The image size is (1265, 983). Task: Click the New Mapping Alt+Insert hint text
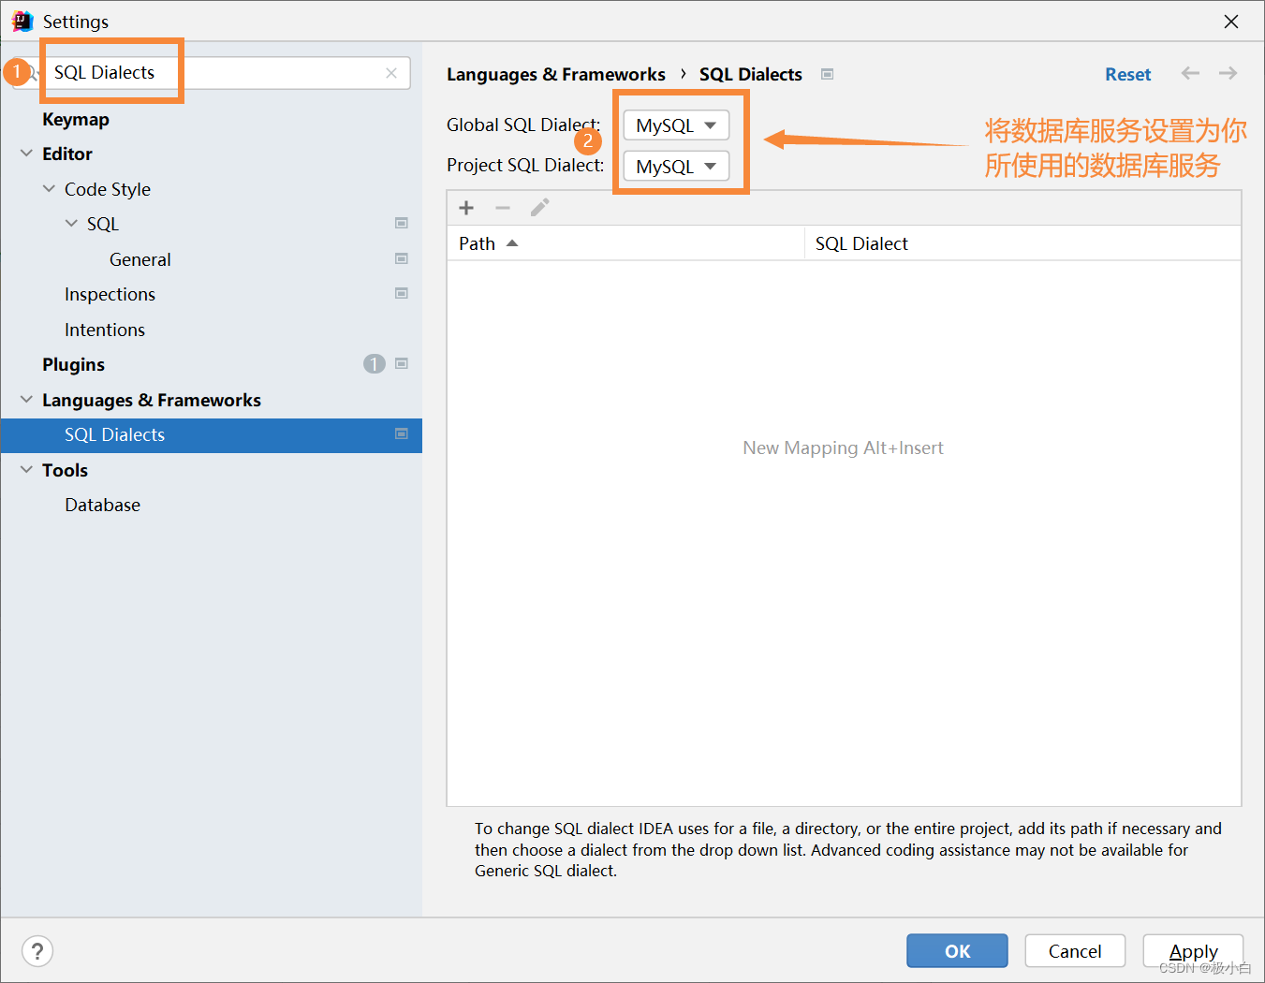(843, 447)
